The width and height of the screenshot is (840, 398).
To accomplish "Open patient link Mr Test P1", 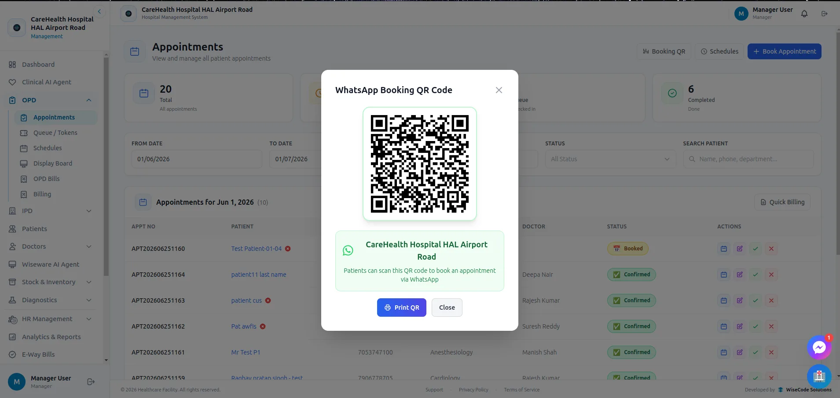I will [x=246, y=352].
